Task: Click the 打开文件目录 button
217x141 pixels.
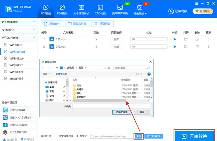Action: [154, 136]
